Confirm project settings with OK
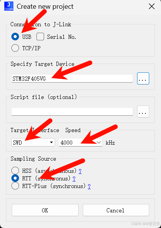Viewport: 161px width, 228px height. 45,210
